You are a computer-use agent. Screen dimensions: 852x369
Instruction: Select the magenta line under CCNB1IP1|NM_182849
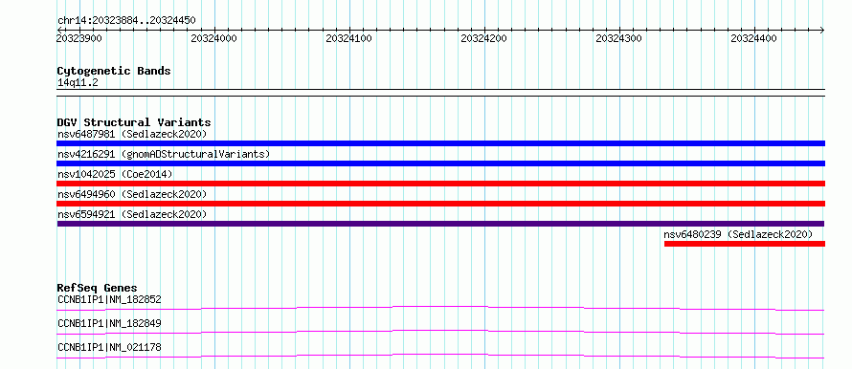click(440, 332)
